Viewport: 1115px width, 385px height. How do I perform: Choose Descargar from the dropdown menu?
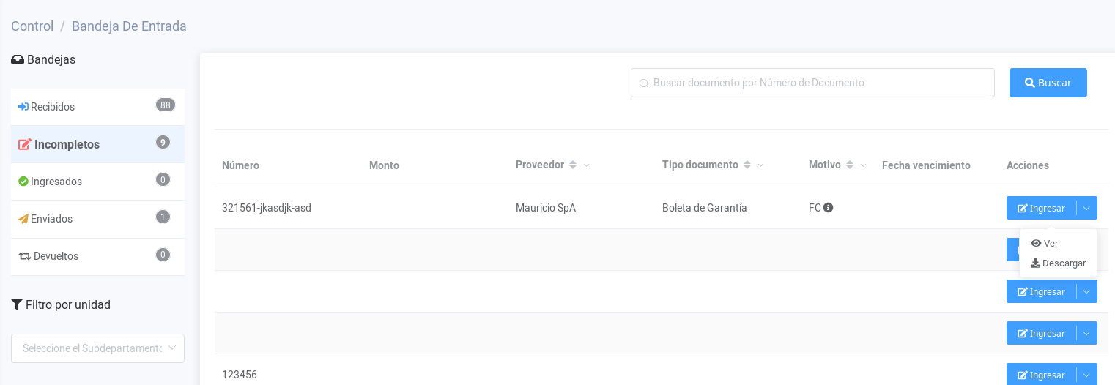pyautogui.click(x=1058, y=263)
